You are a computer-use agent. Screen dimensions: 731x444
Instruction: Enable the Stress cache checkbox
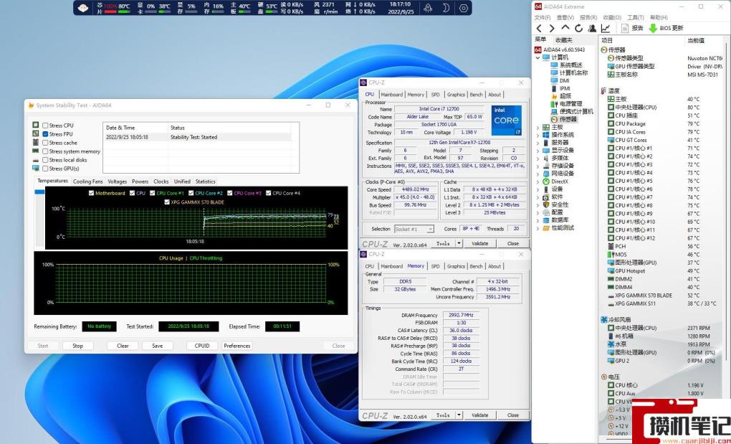45,143
